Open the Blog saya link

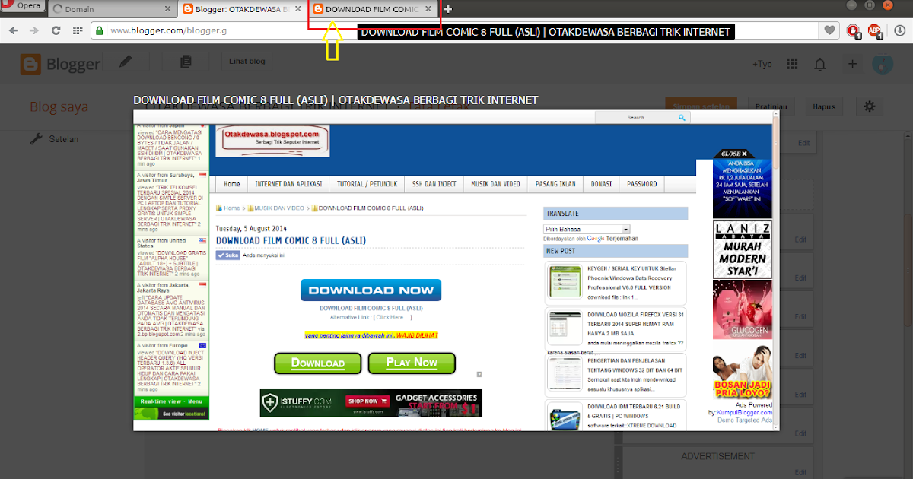[59, 107]
